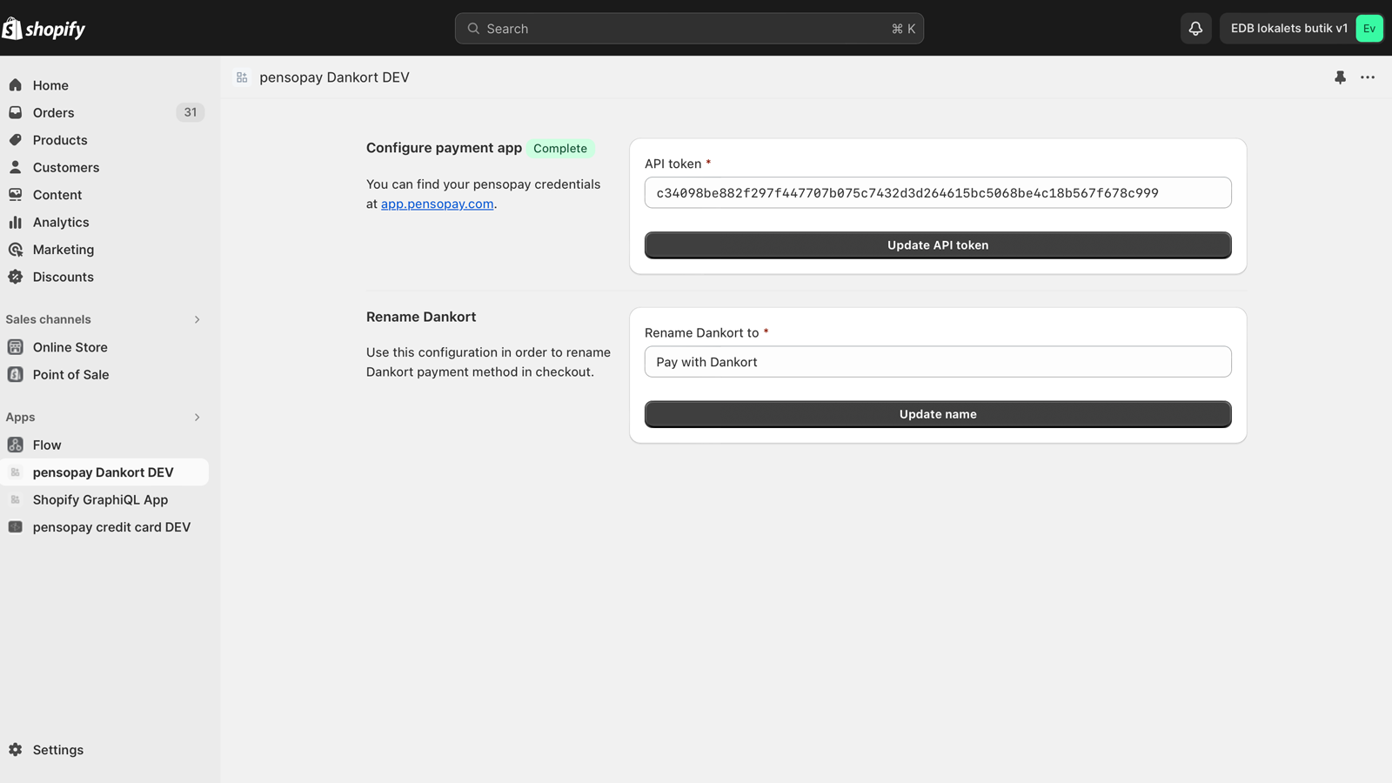
Task: Click the Update name button
Action: click(x=938, y=414)
